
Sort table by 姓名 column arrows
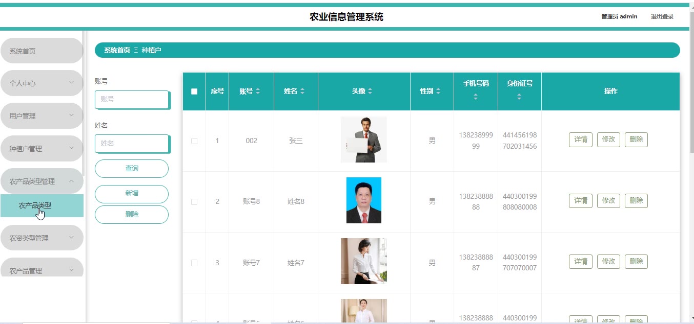click(x=302, y=91)
